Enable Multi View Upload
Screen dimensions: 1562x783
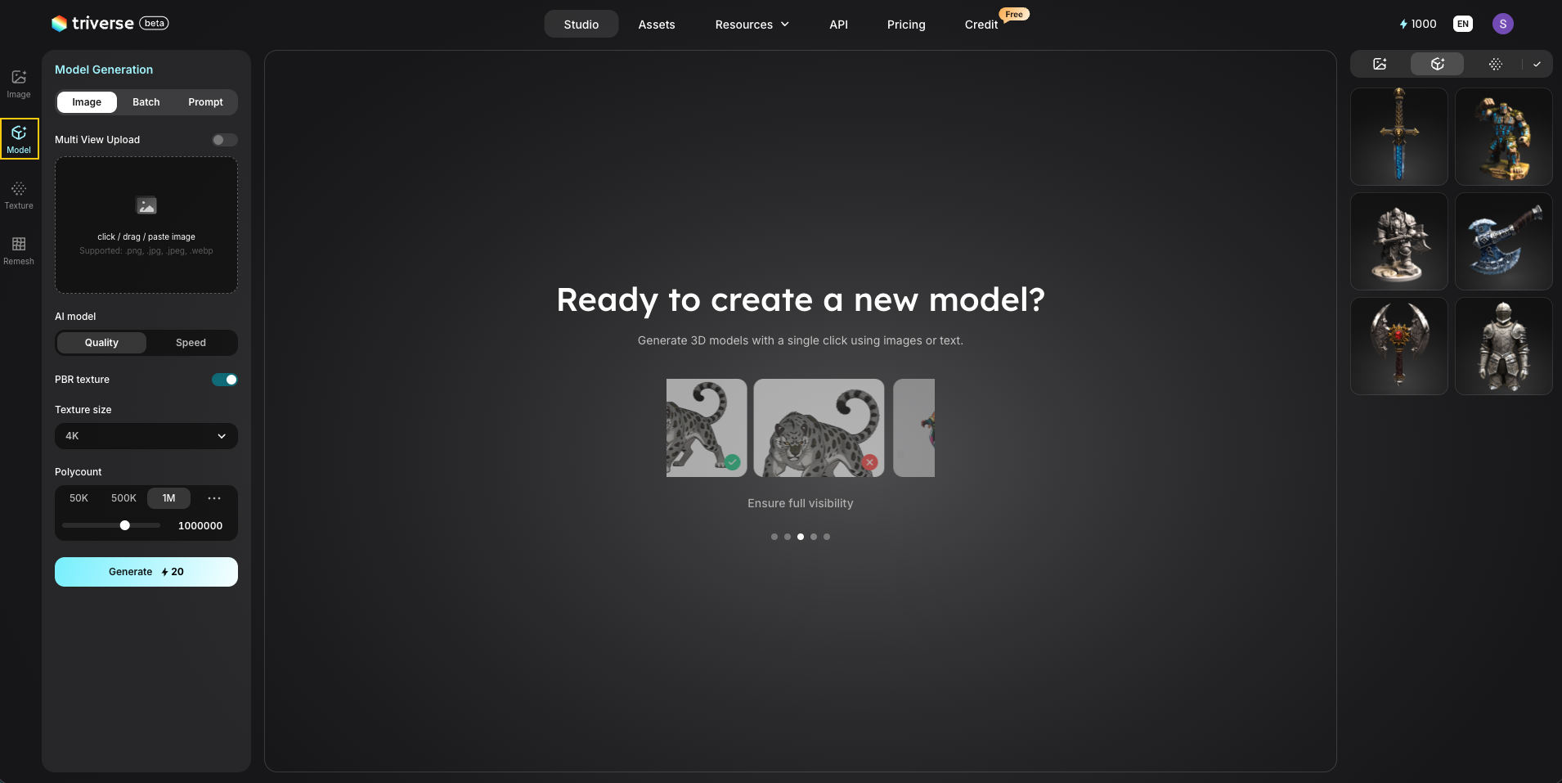(x=223, y=140)
